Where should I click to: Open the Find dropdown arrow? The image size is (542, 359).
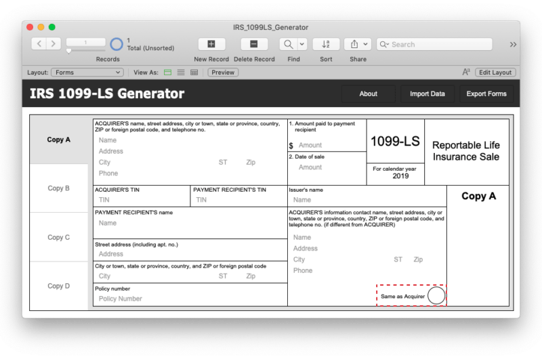302,44
